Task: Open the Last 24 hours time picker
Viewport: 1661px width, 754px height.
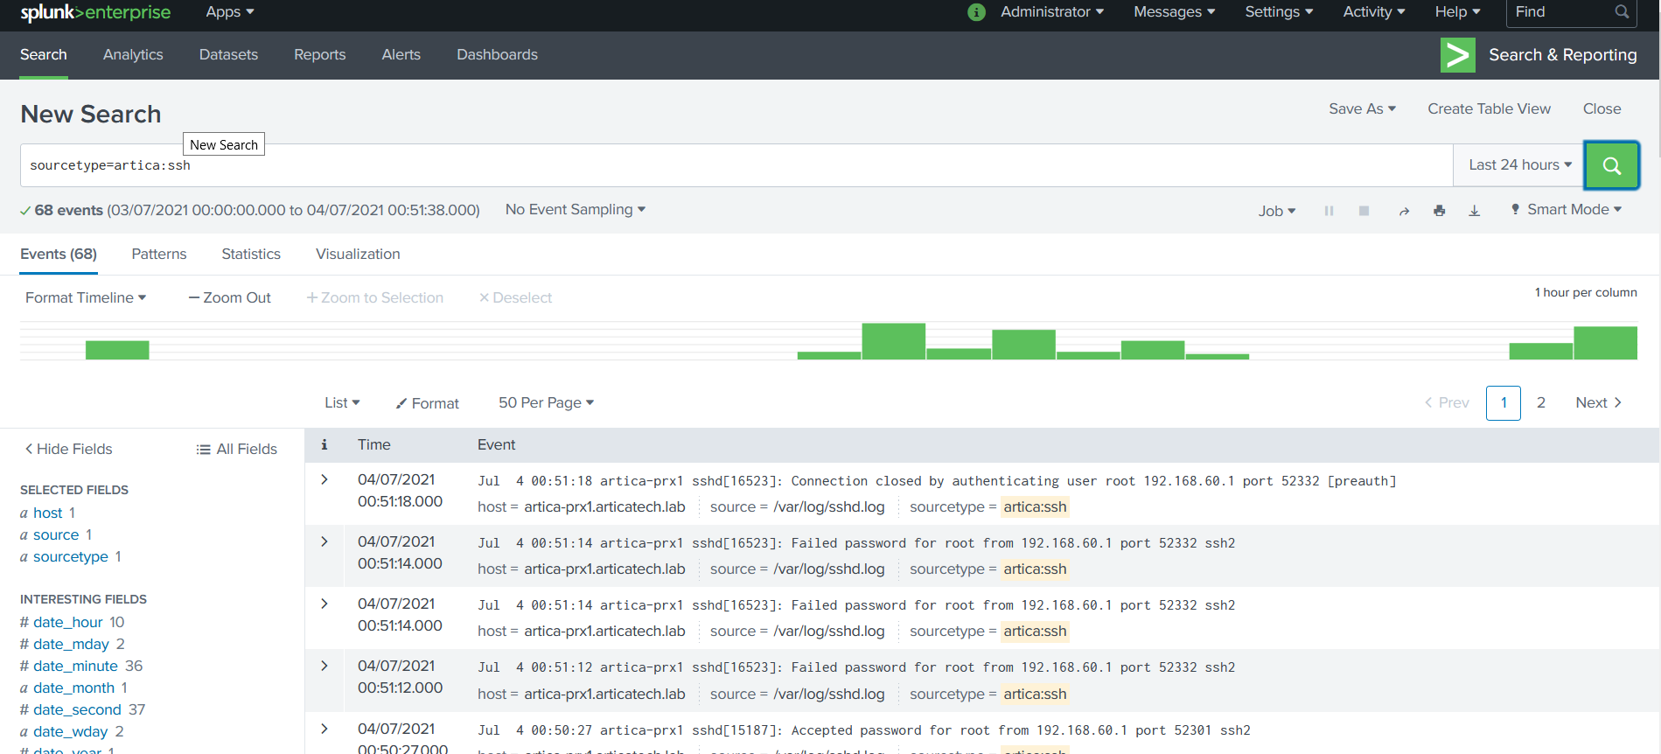Action: [x=1519, y=165]
